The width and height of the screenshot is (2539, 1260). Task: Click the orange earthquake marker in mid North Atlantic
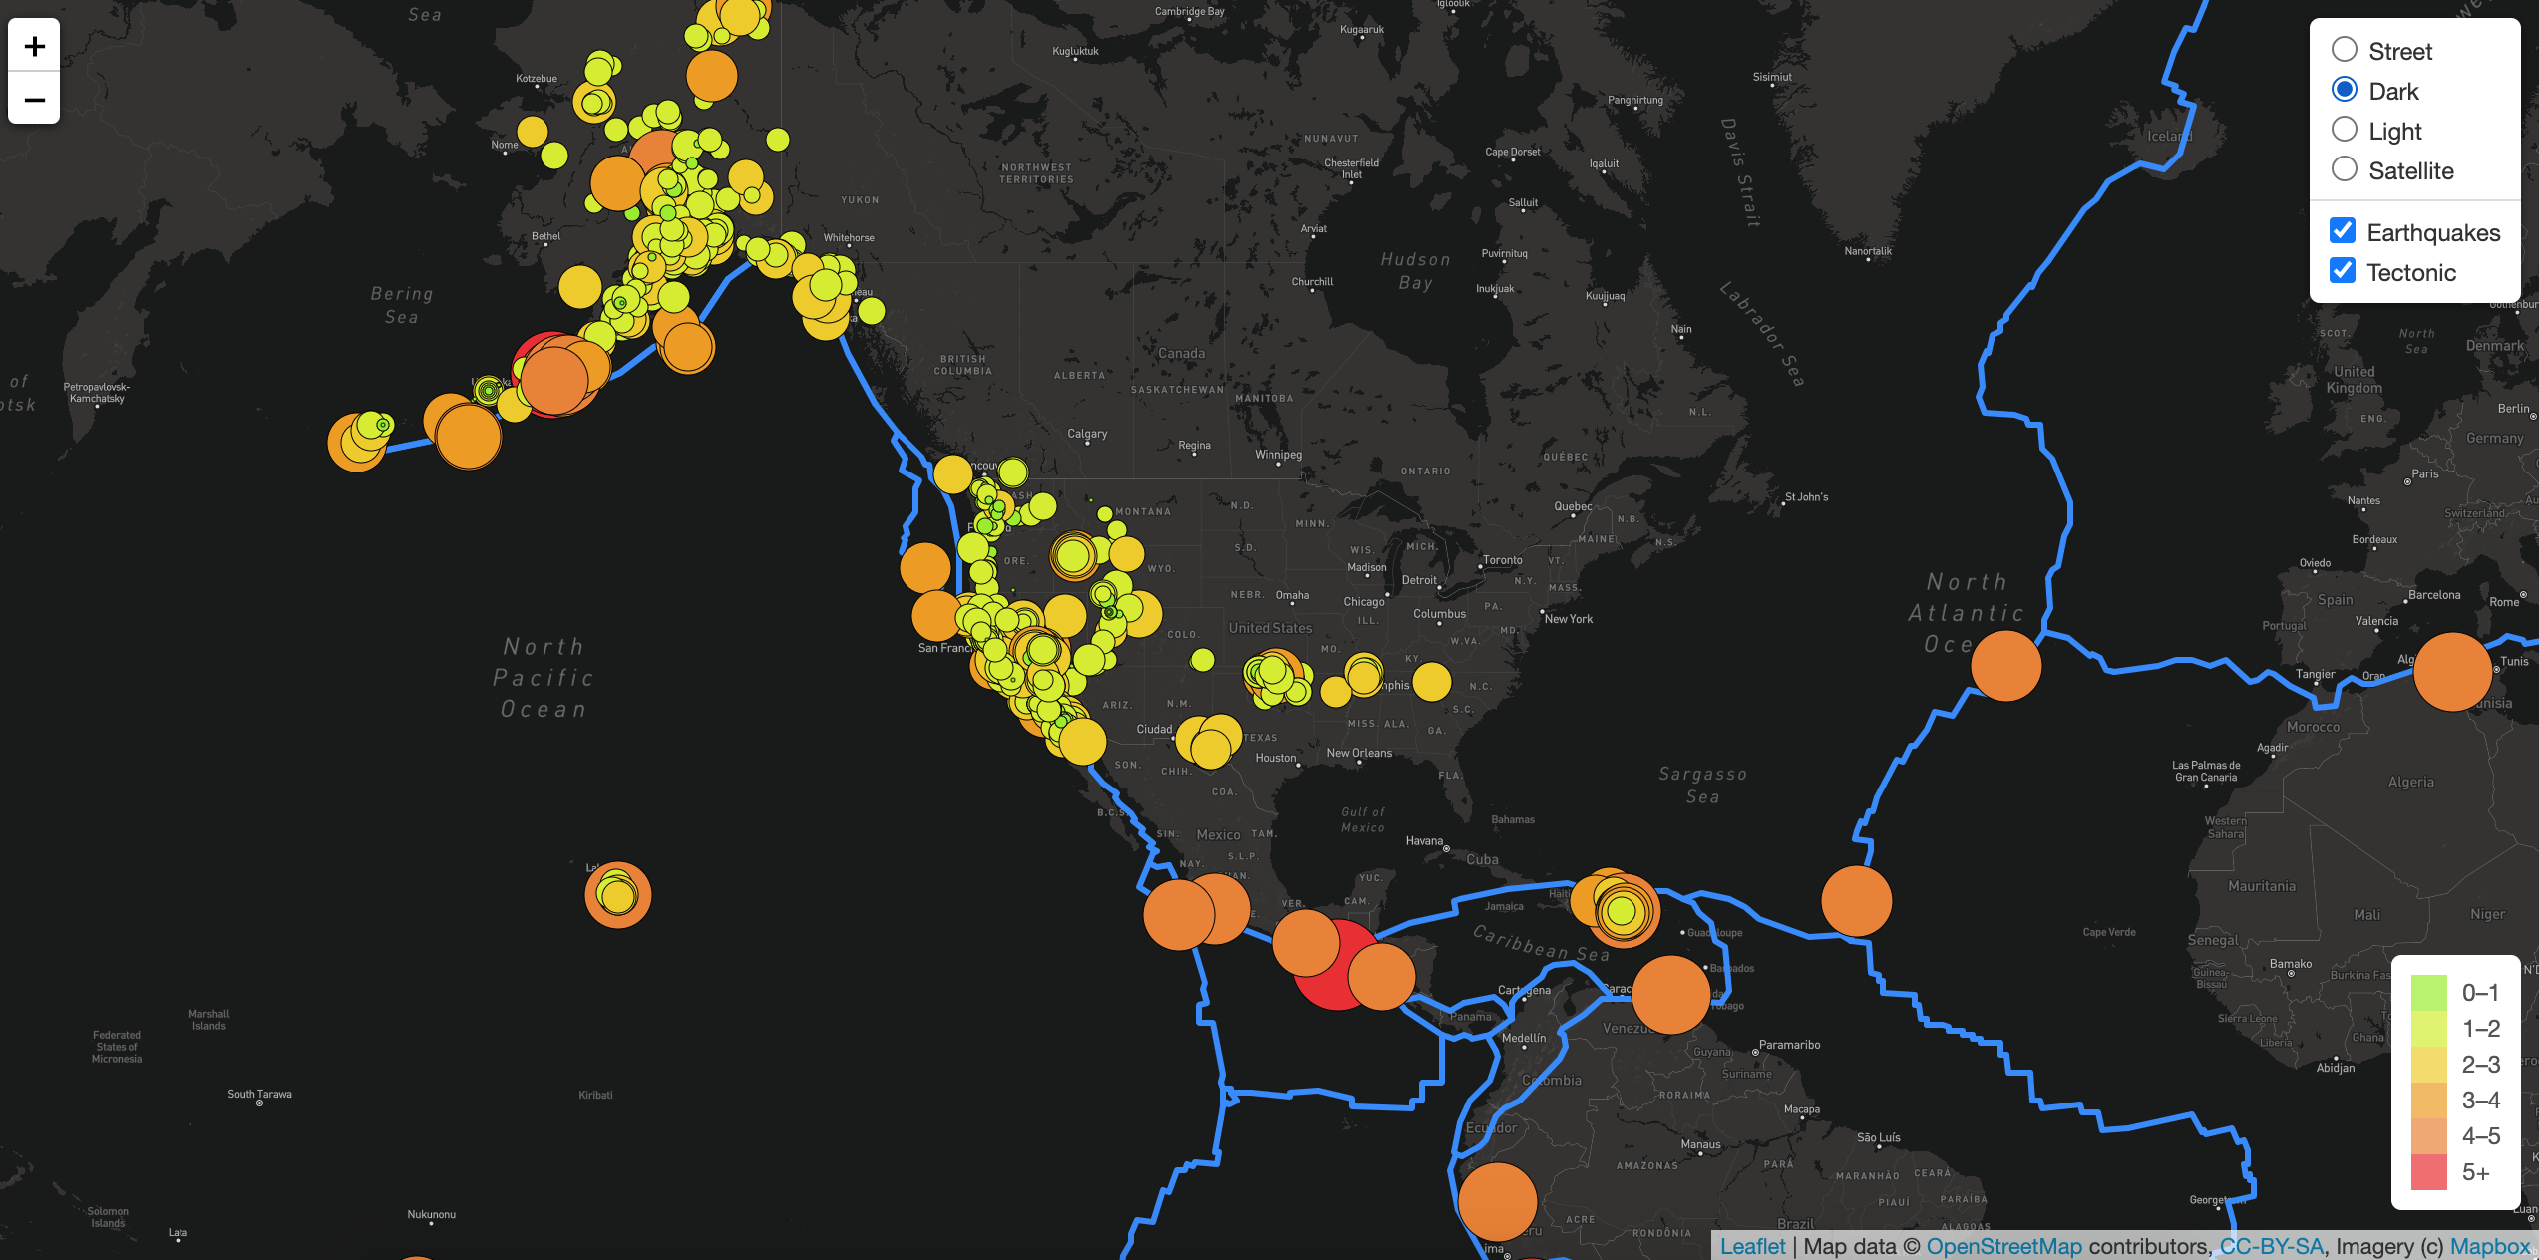[2005, 666]
